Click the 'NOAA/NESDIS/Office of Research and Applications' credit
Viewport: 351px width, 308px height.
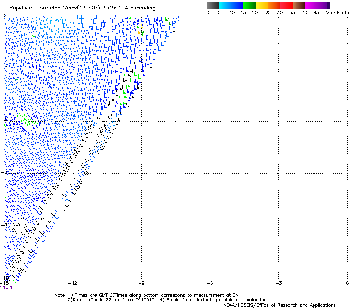coord(279,305)
